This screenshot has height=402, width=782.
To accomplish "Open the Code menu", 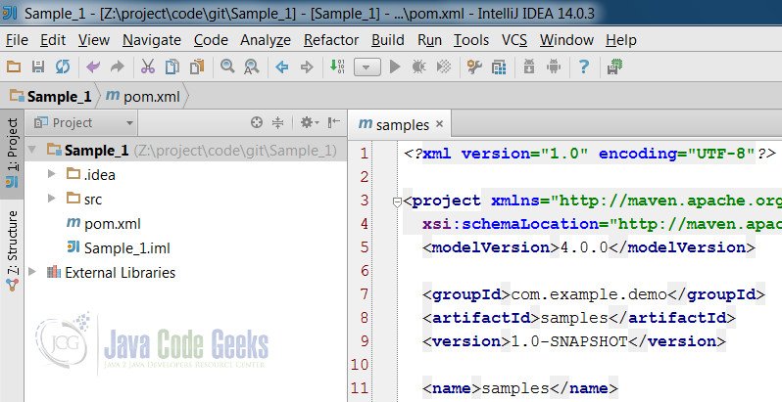I will tap(211, 40).
